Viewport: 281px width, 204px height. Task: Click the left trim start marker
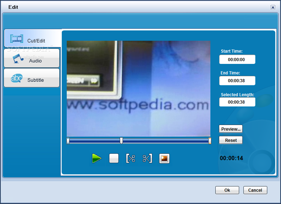point(68,141)
